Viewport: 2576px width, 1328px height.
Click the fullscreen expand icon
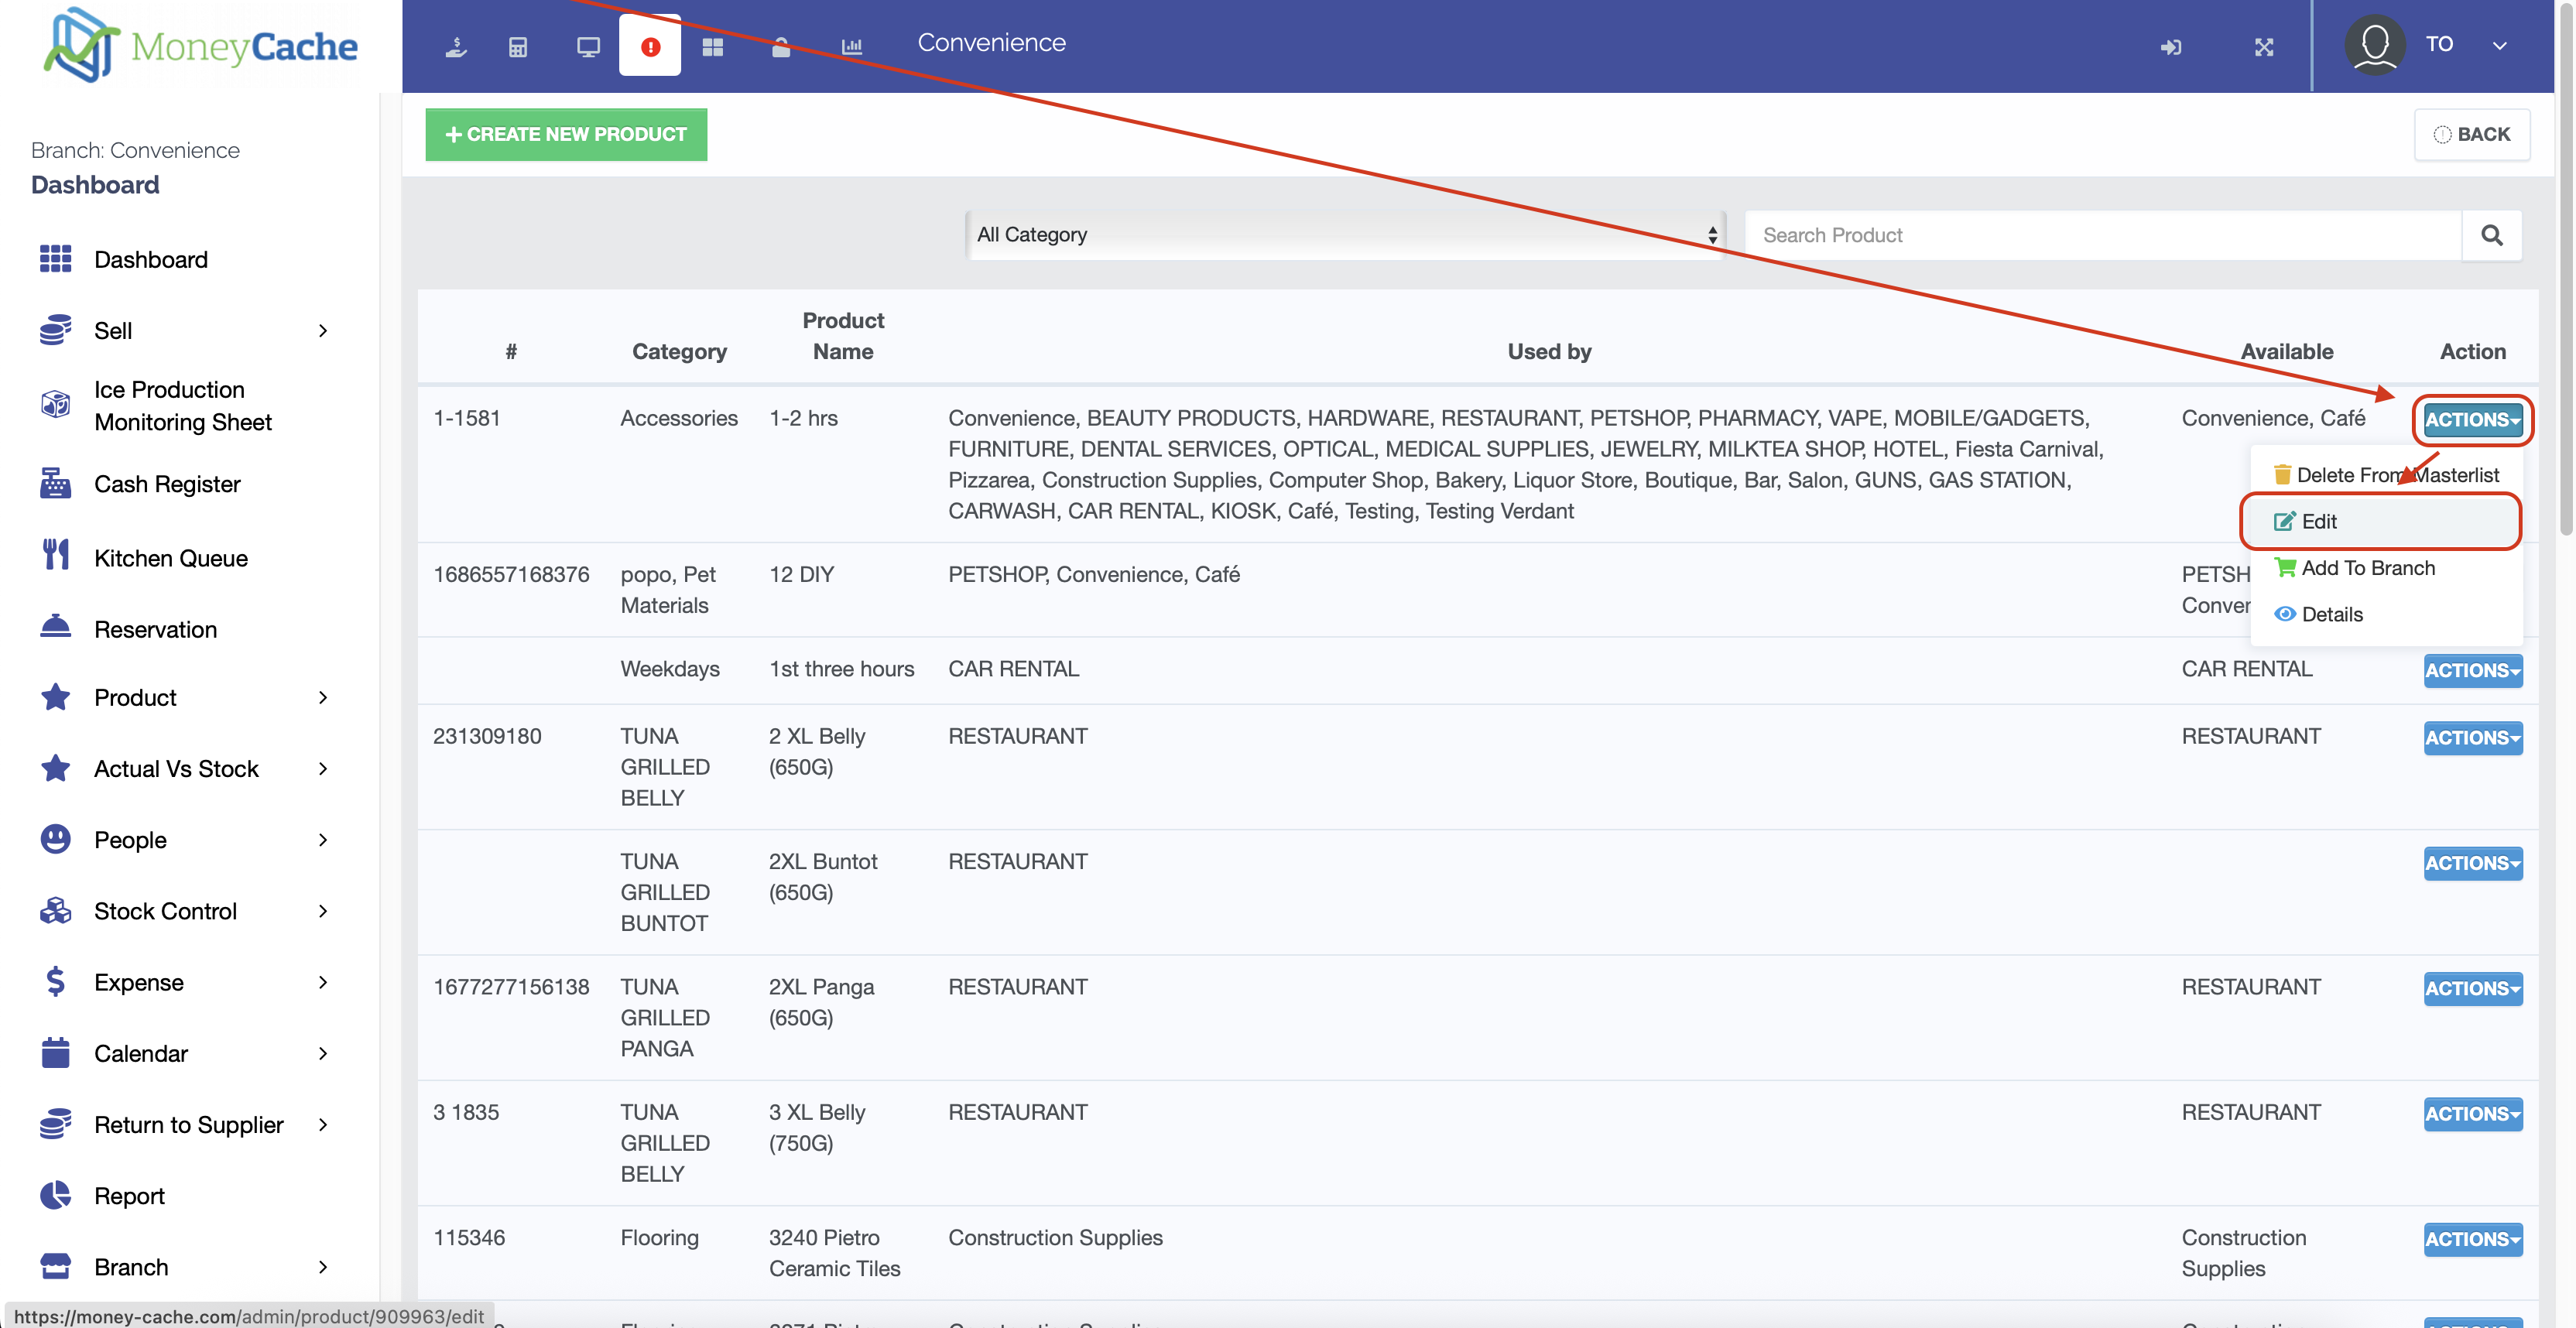(x=2264, y=46)
